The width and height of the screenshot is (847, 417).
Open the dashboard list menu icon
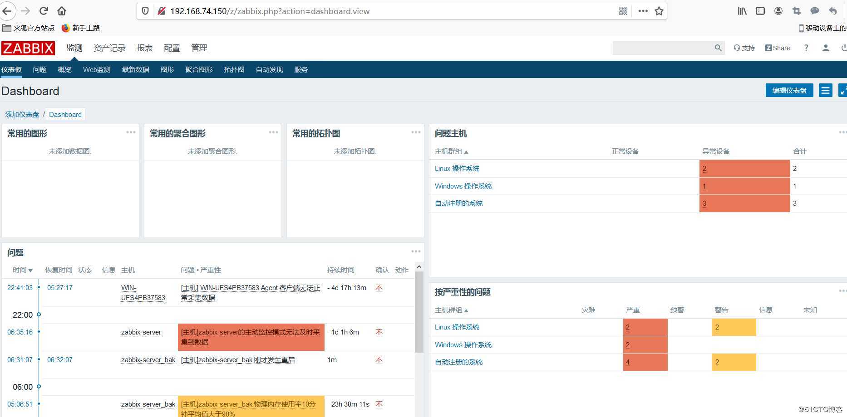click(x=825, y=91)
